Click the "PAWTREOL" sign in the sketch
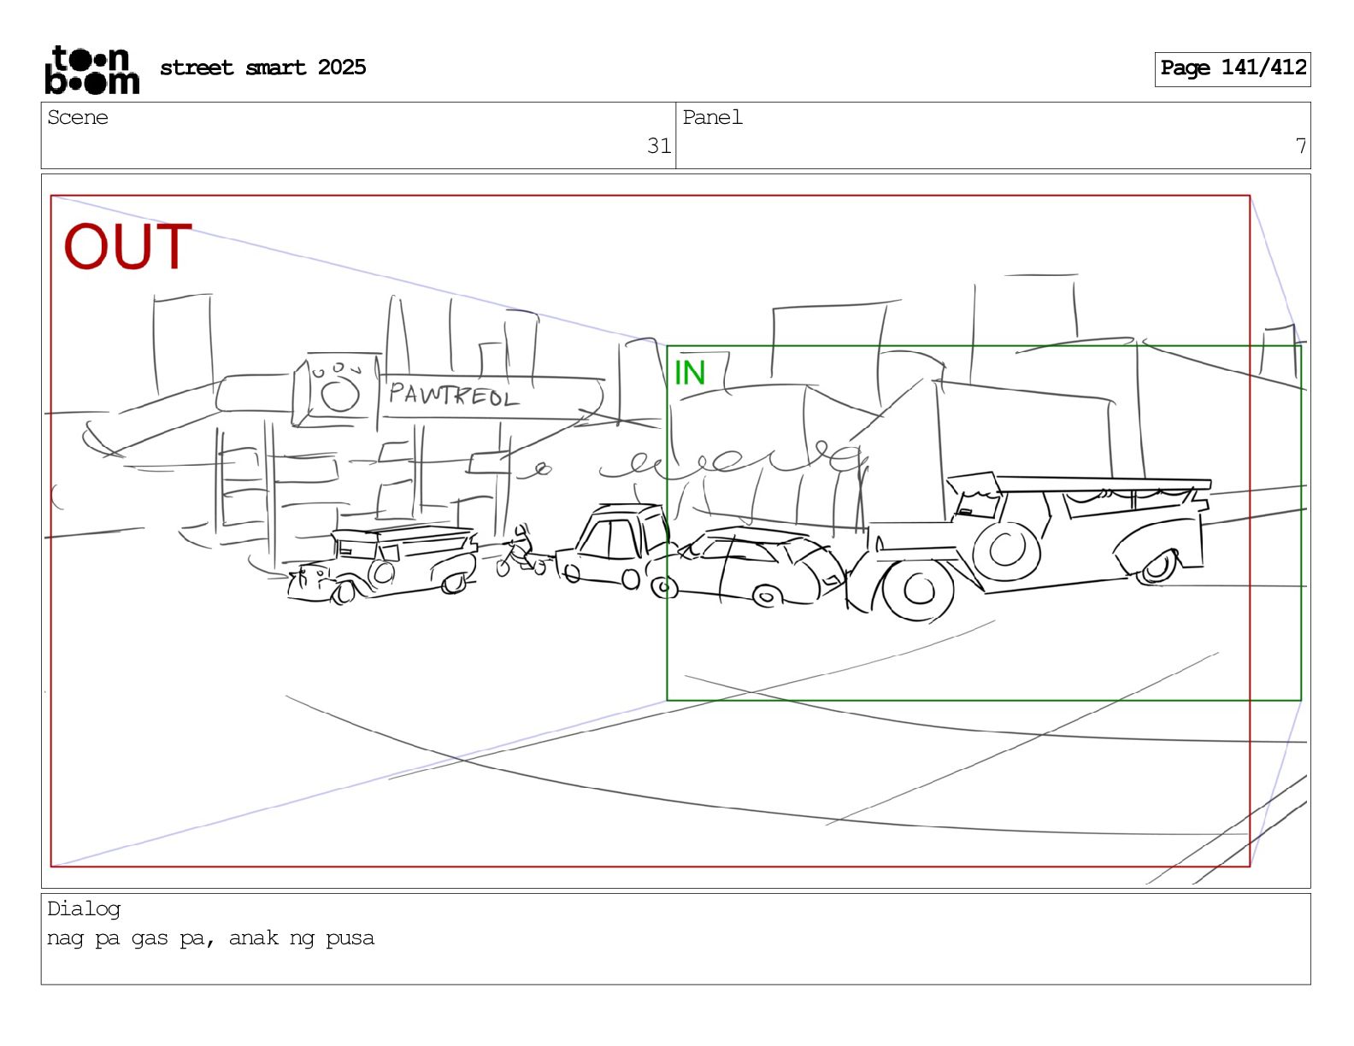The image size is (1354, 1046). click(x=454, y=395)
